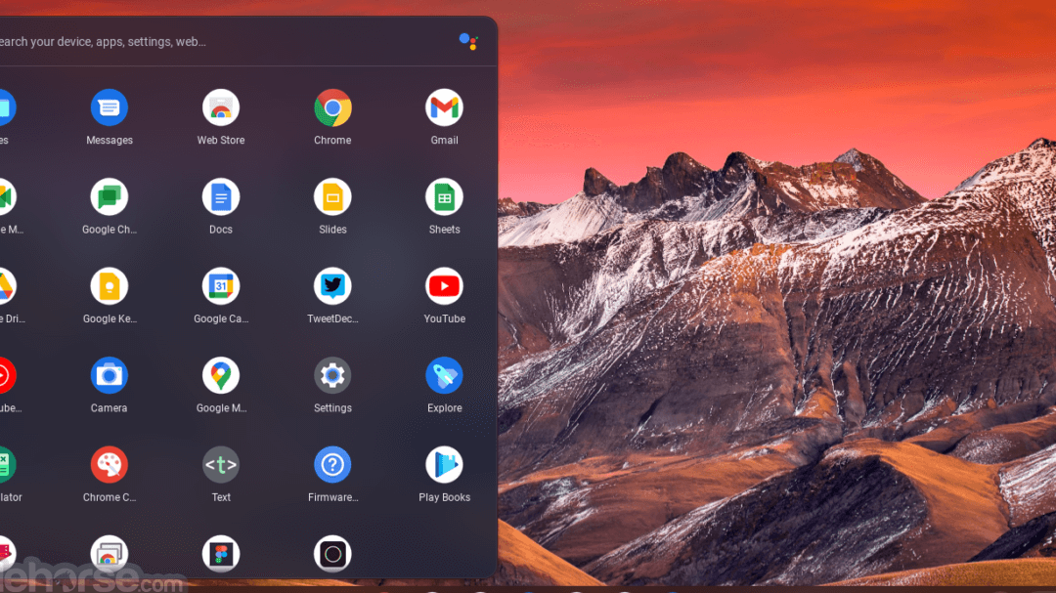This screenshot has width=1056, height=593.
Task: Open the Chrome Canvas app
Action: coord(110,466)
